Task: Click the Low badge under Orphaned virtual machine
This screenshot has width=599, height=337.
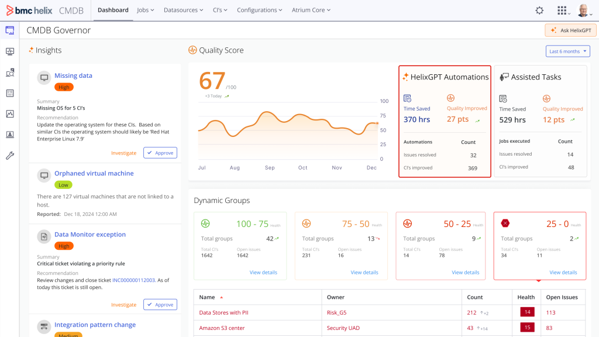Action: [x=63, y=185]
